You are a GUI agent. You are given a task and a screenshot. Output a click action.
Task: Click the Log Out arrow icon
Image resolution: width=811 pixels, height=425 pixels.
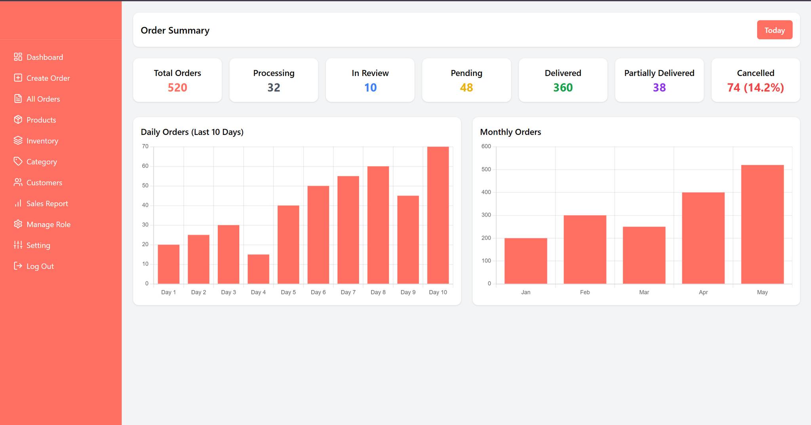[18, 266]
